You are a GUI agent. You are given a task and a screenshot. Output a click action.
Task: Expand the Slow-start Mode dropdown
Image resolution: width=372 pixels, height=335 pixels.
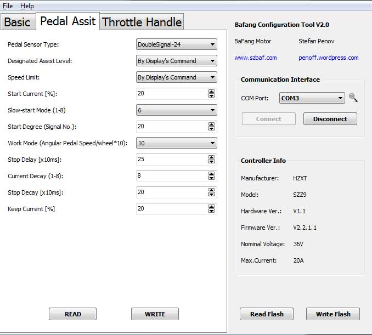(x=176, y=110)
